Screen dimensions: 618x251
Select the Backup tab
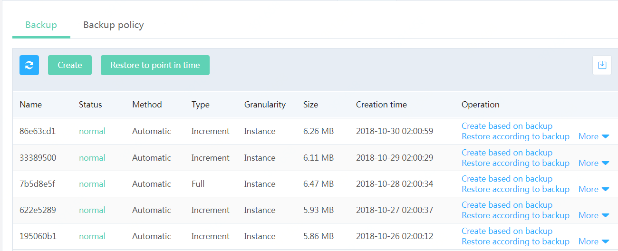[x=41, y=25]
